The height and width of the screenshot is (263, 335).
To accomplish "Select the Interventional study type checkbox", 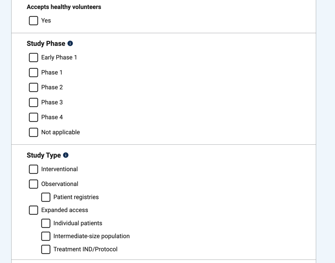I will pyautogui.click(x=33, y=169).
